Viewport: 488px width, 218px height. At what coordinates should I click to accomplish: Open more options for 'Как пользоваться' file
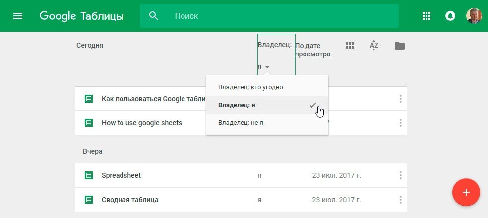pos(400,99)
